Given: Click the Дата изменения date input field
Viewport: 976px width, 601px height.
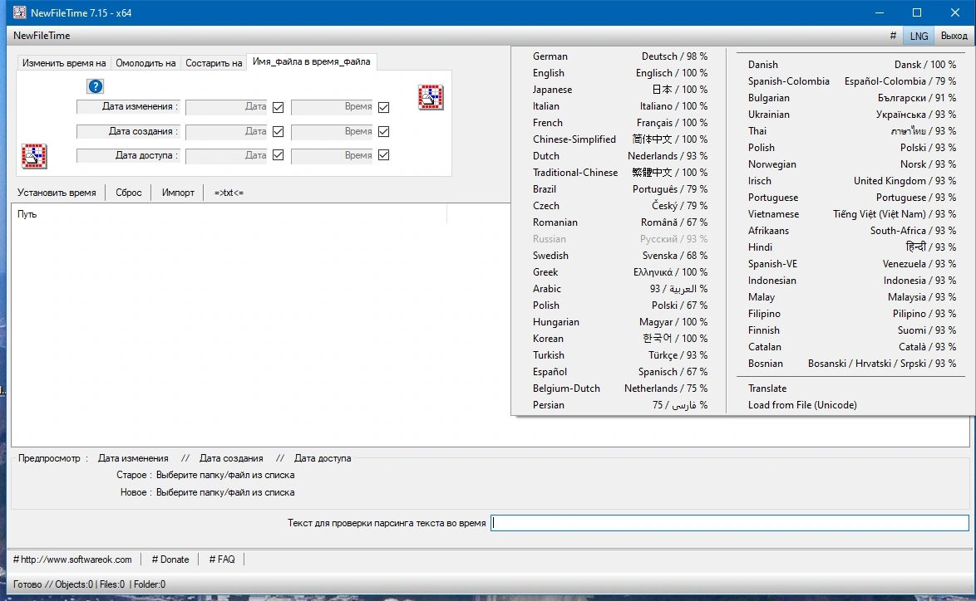Looking at the screenshot, I should (227, 107).
